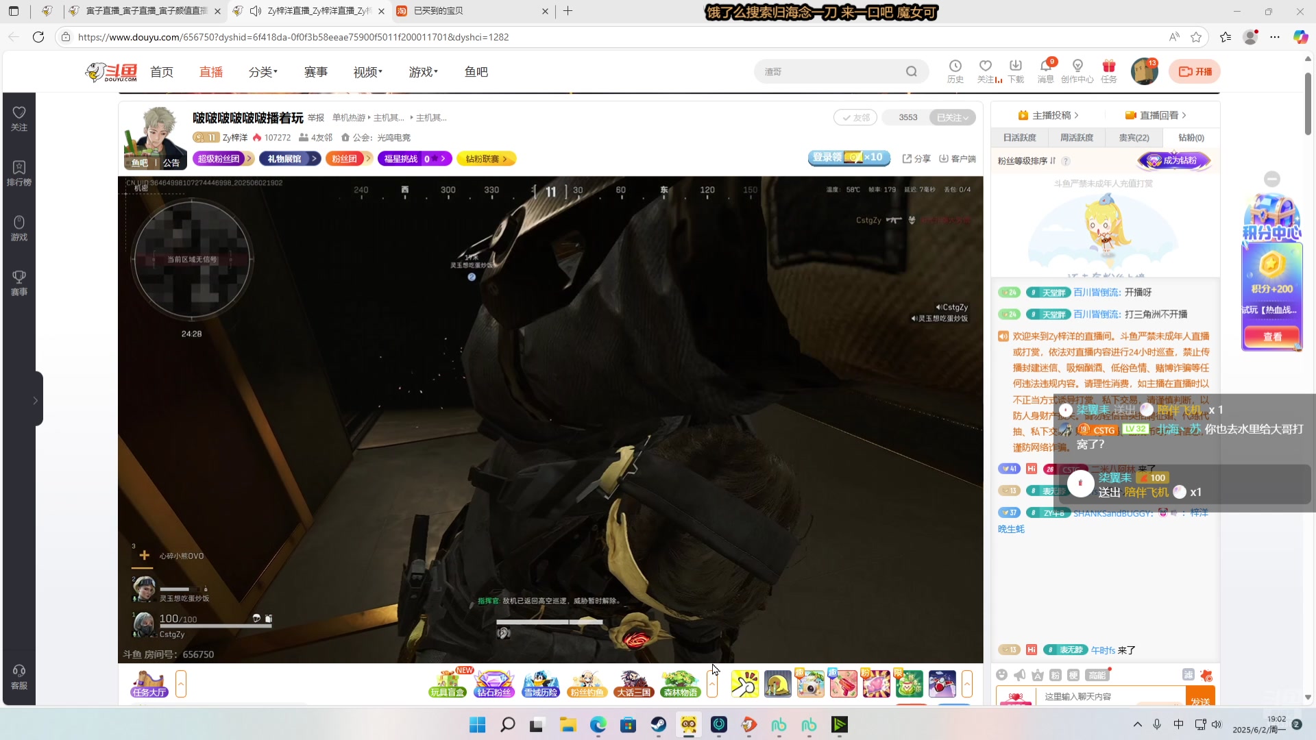Click the 粉 fan badge chat icon
The image size is (1316, 740).
click(1056, 675)
